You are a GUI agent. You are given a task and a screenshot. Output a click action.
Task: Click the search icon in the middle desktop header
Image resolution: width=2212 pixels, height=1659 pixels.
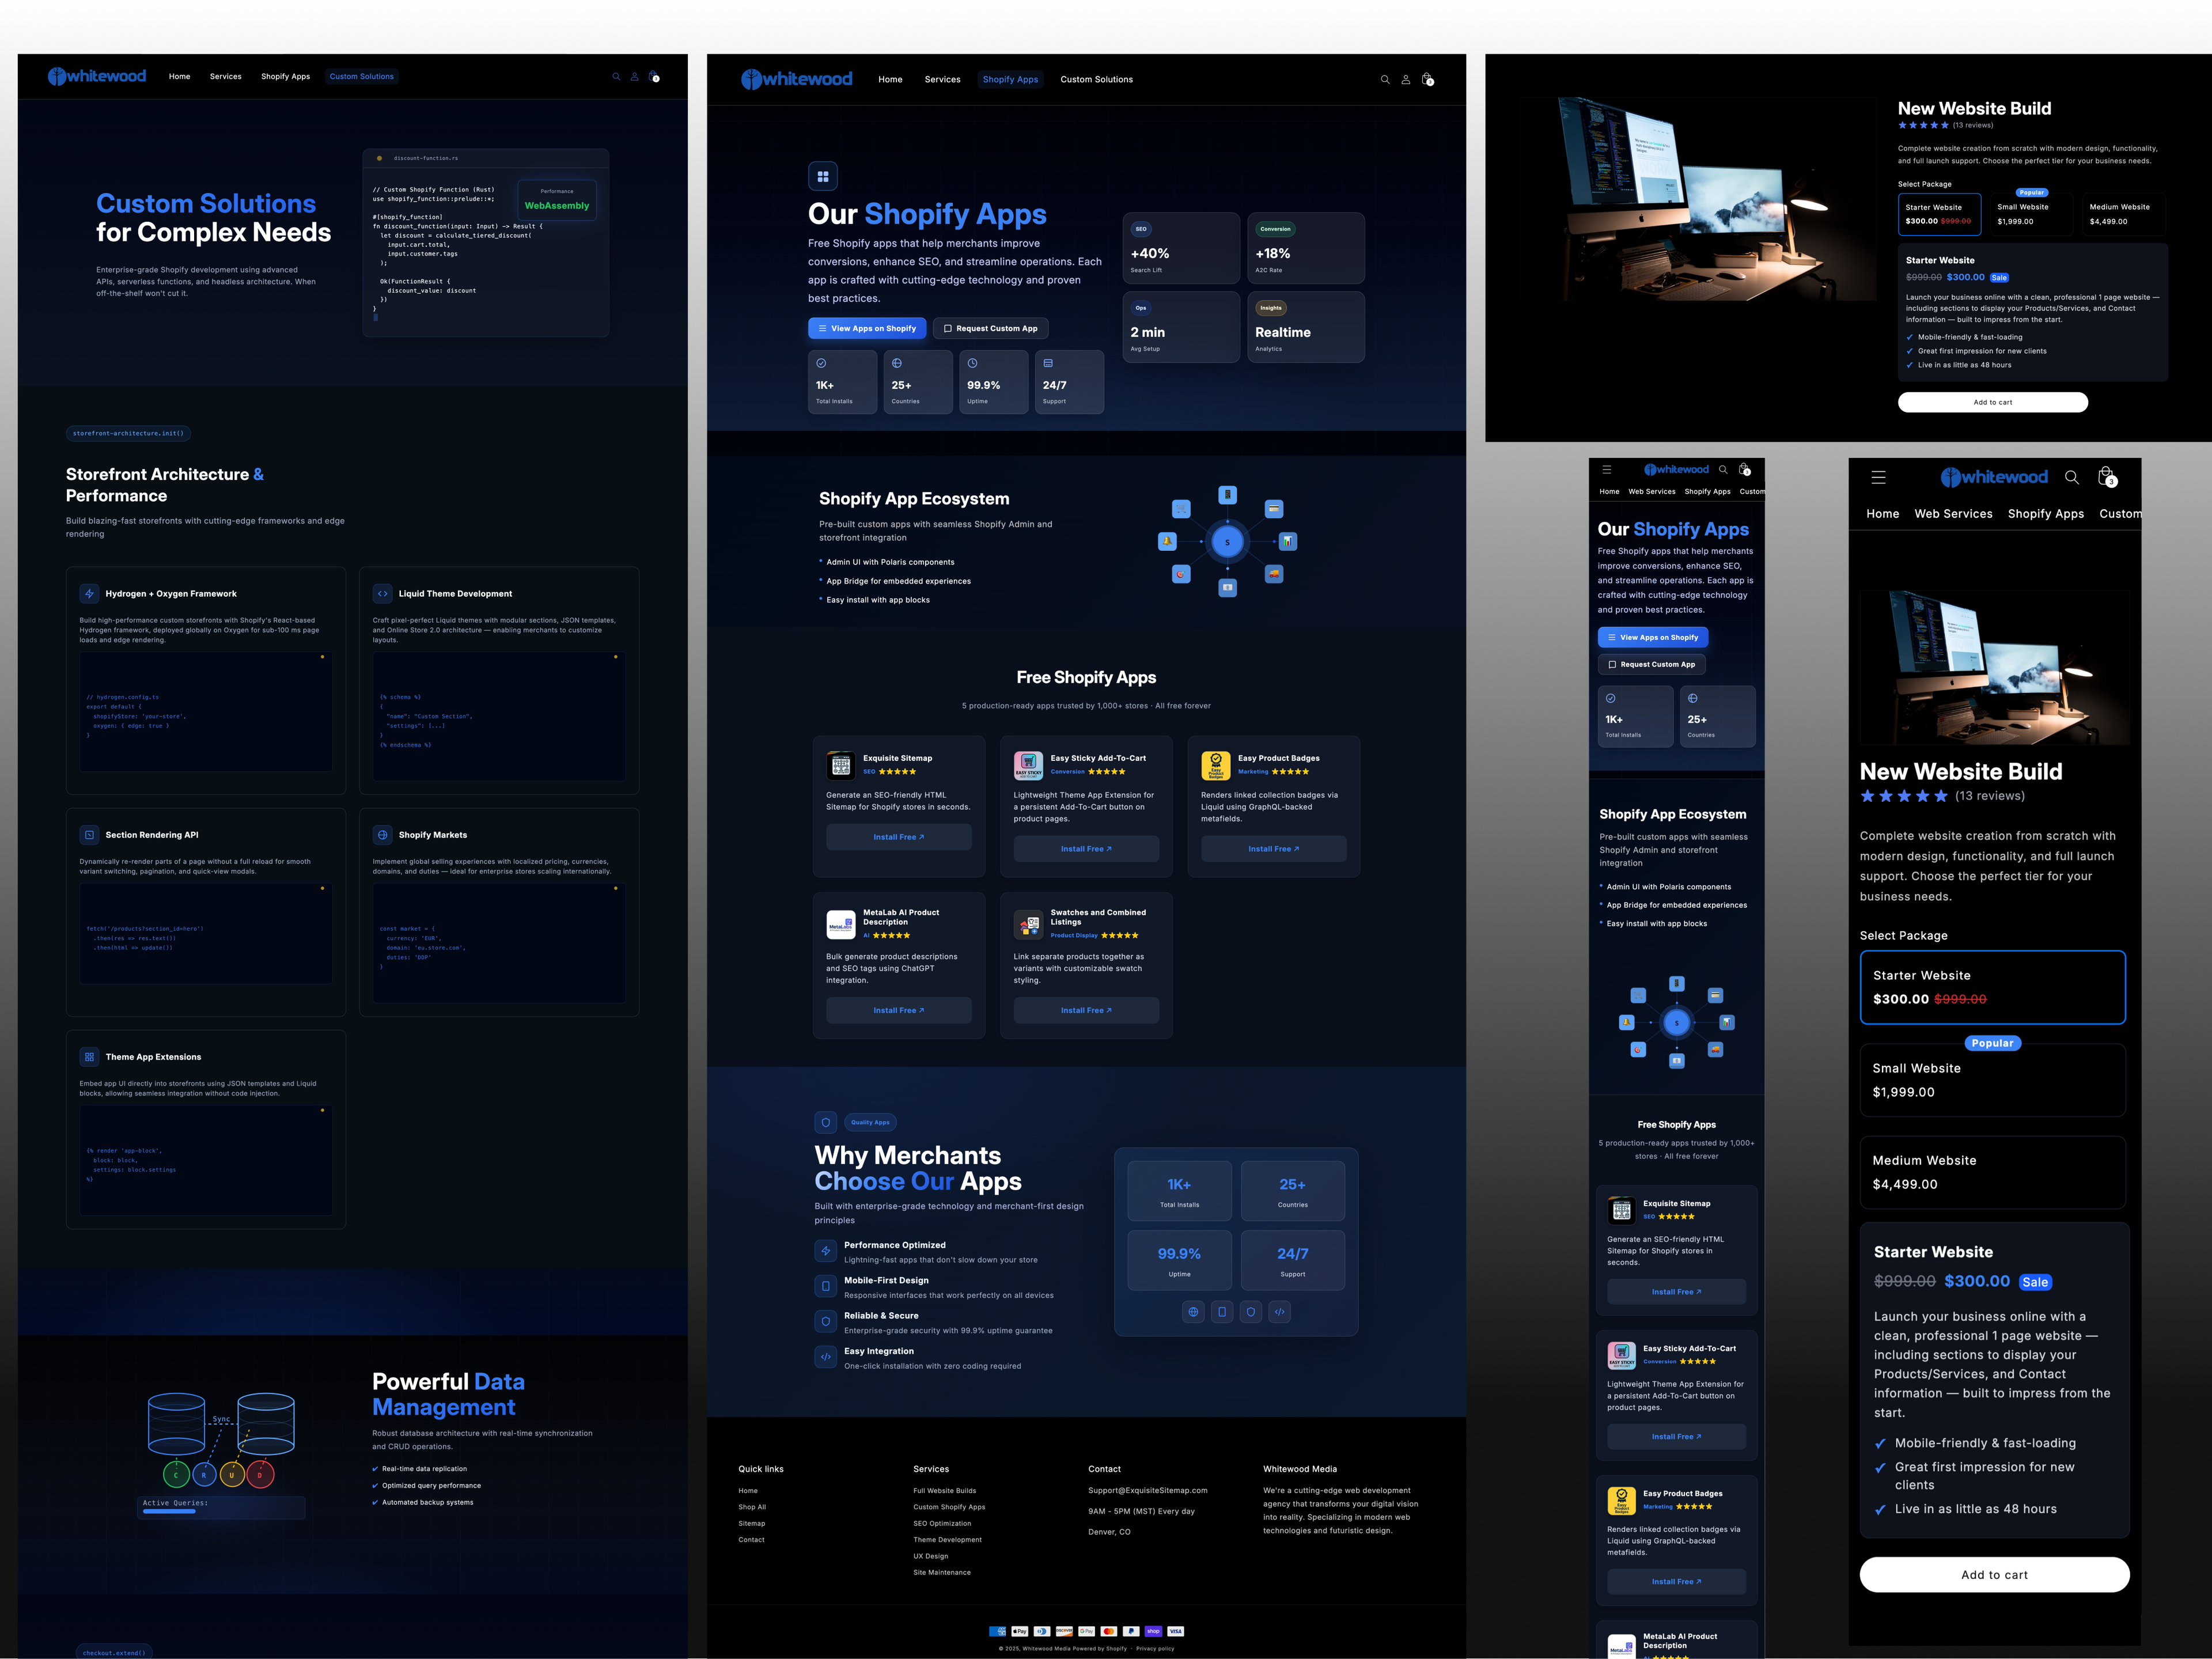pyautogui.click(x=1385, y=80)
